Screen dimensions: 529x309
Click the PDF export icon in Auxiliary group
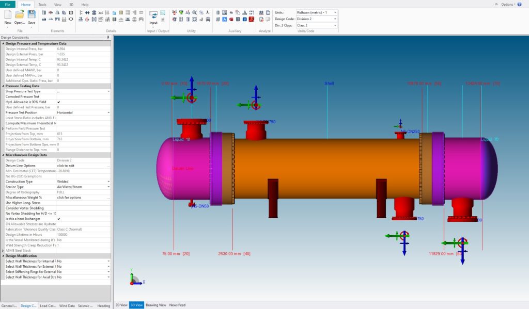(252, 20)
